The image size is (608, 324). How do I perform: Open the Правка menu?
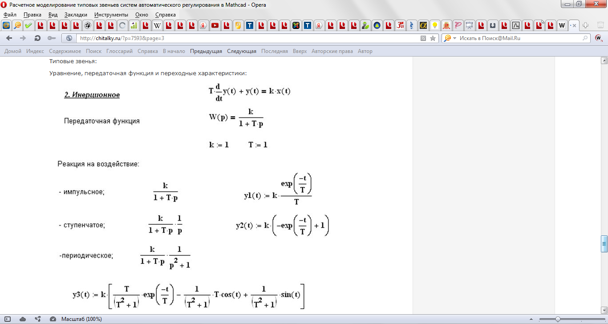pyautogui.click(x=32, y=15)
